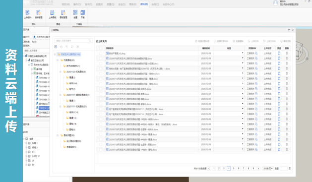Click the 关联BIM link icon in first row
This screenshot has height=182, width=312.
(256, 53)
